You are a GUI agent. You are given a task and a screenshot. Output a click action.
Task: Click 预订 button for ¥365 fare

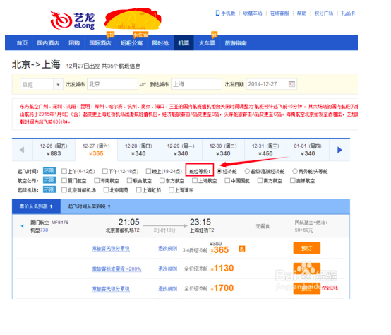(307, 248)
